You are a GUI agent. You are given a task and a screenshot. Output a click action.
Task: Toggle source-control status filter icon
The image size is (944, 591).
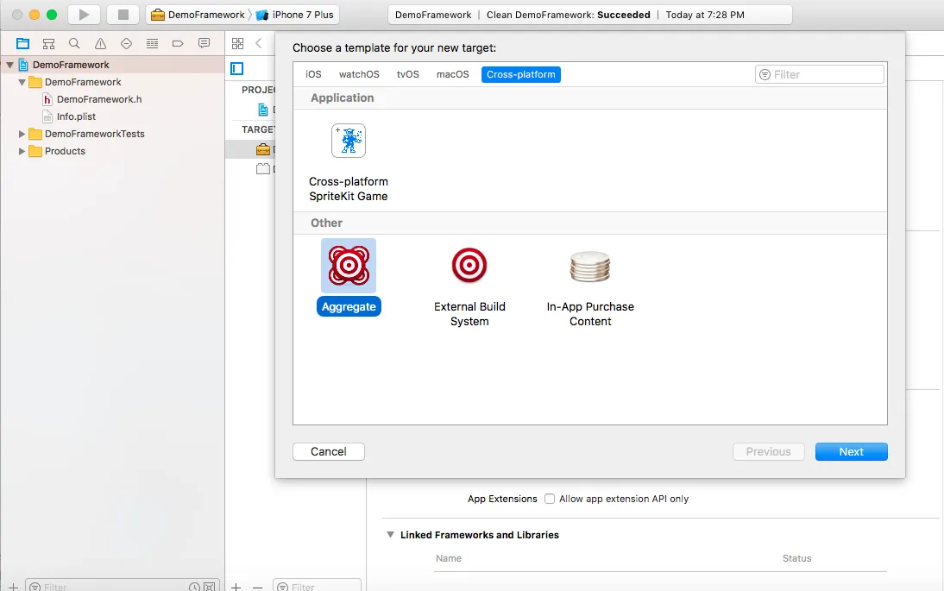(209, 587)
